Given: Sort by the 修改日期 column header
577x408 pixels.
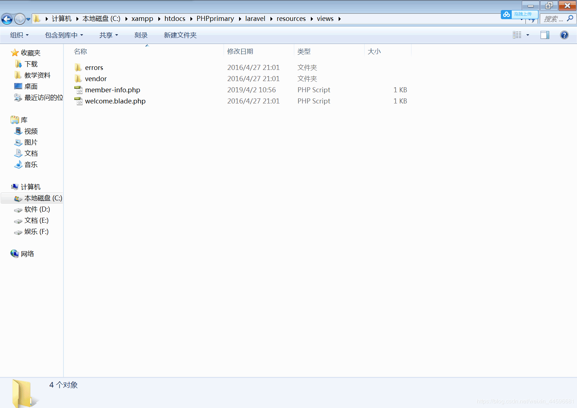Looking at the screenshot, I should tap(240, 52).
